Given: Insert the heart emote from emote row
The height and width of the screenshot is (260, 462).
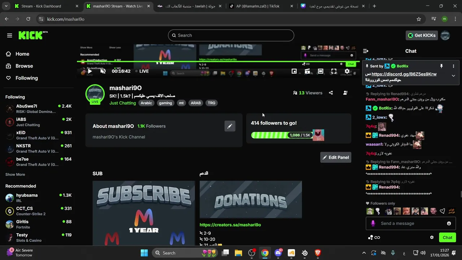Looking at the screenshot, I should [442, 211].
